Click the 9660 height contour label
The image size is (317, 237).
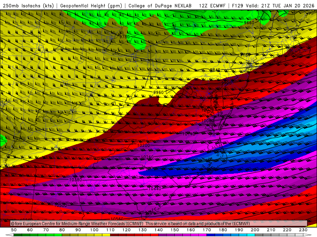click(249, 23)
